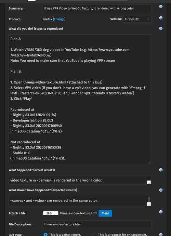Click help icon for steps to reproduce

point(161,28)
